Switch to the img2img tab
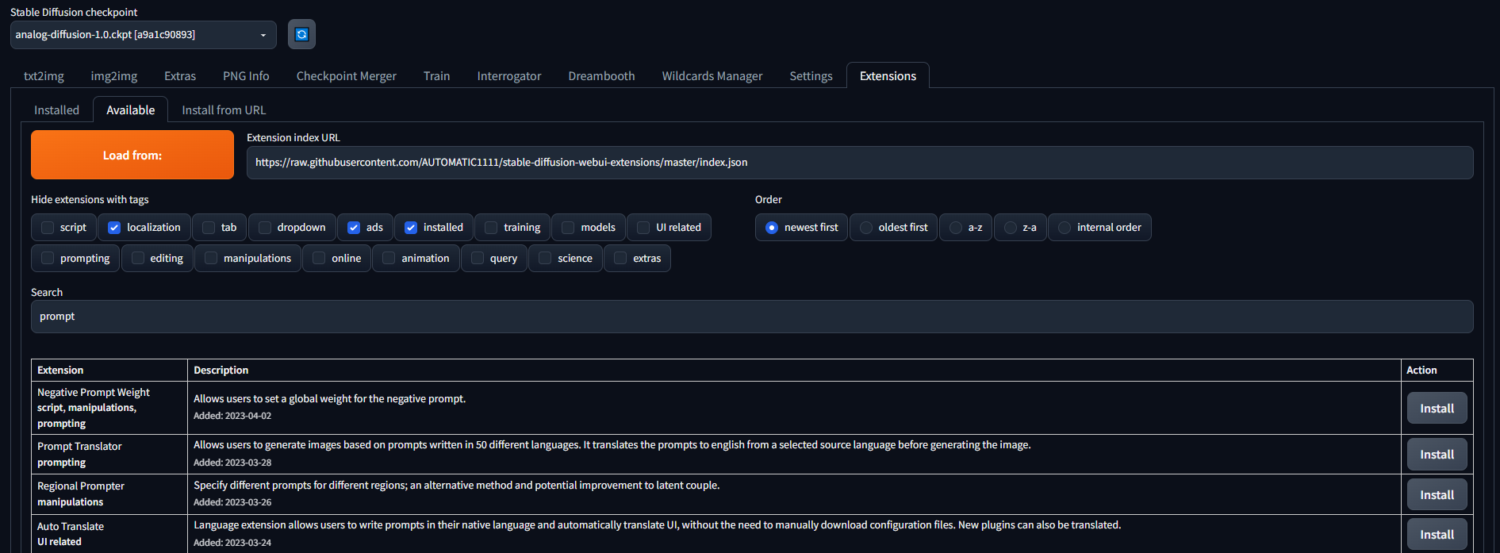1500x553 pixels. pos(114,76)
